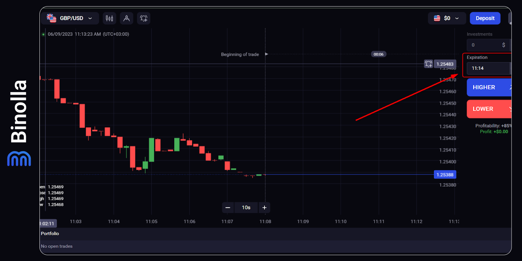Click the HIGHER trade button
522x261 pixels.
tap(488, 87)
